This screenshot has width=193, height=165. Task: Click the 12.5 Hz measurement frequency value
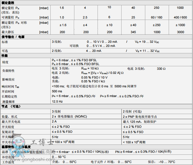(57, 101)
